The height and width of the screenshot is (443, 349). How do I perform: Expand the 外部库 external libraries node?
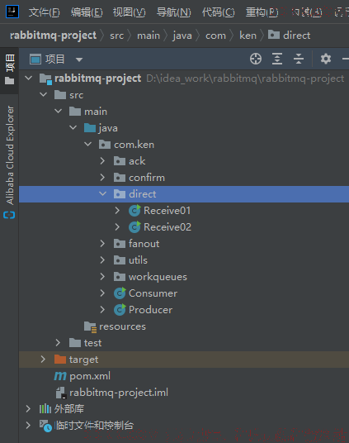coord(28,408)
